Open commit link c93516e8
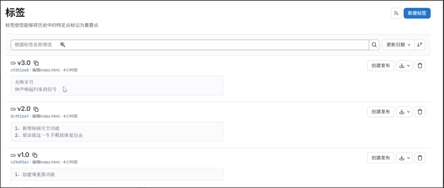This screenshot has height=188, width=444. (x=20, y=70)
